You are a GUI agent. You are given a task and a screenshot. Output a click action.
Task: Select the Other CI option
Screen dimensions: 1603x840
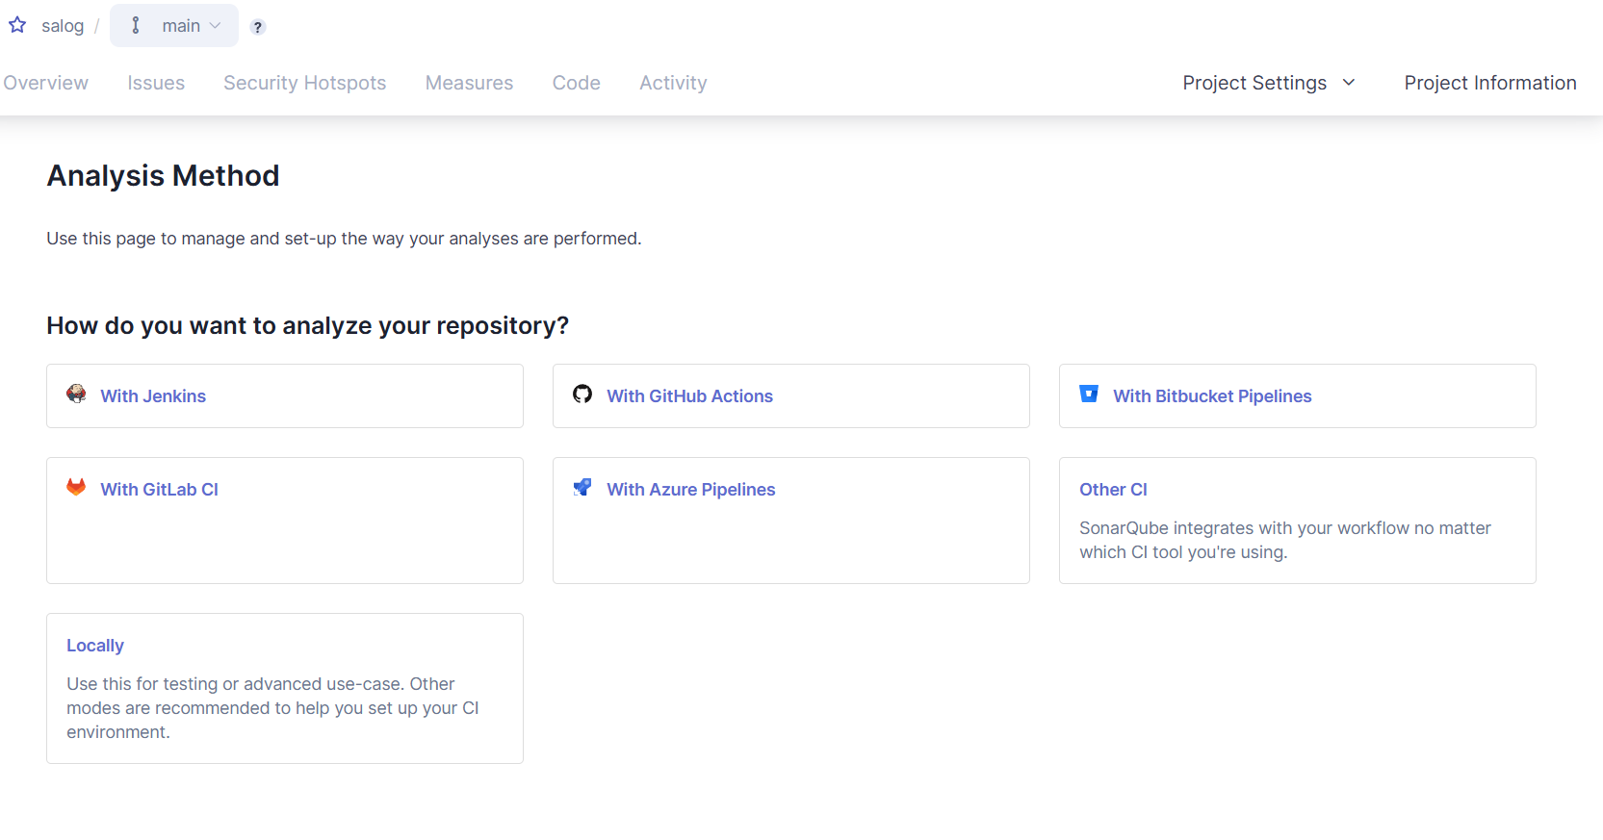[x=1298, y=521]
